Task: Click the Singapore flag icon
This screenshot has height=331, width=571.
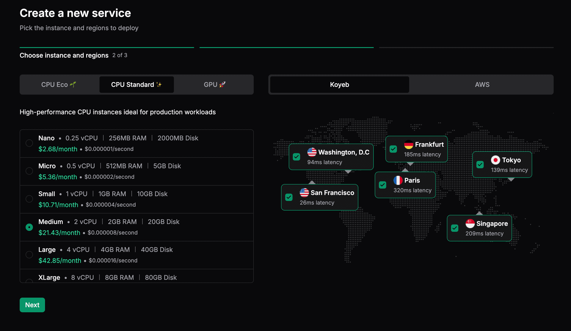Action: [x=470, y=223]
